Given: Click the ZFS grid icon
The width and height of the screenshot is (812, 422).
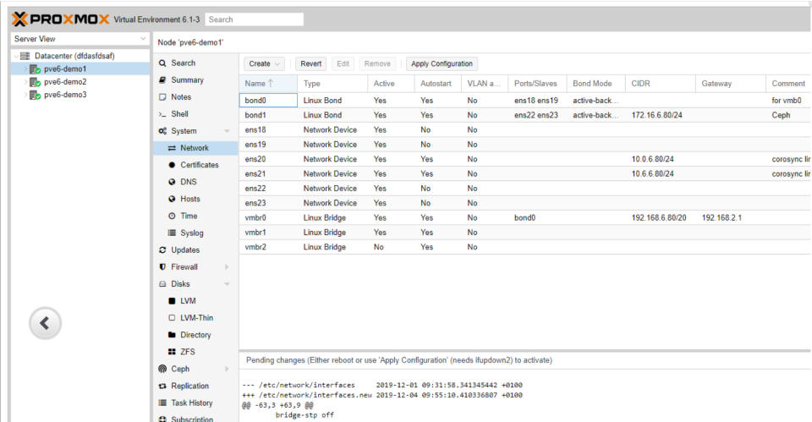Looking at the screenshot, I should (x=172, y=352).
